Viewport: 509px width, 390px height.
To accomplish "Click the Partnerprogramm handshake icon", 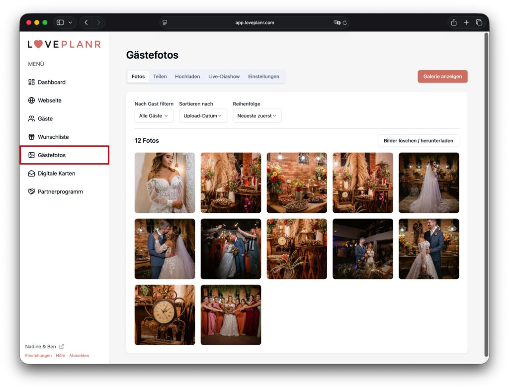I will pos(31,192).
